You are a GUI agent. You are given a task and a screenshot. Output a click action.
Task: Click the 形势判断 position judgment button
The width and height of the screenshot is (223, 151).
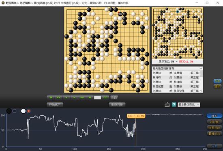(x=117, y=105)
